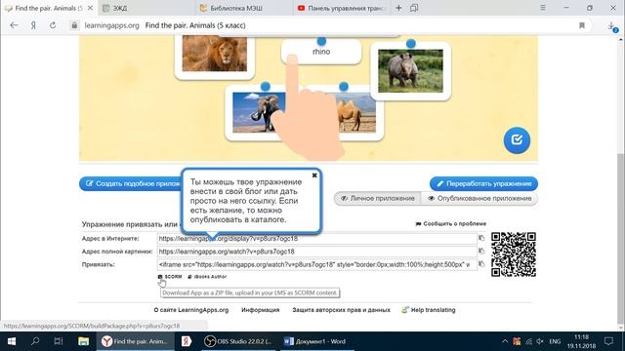Click the report a problem link with the flag

tap(451, 223)
